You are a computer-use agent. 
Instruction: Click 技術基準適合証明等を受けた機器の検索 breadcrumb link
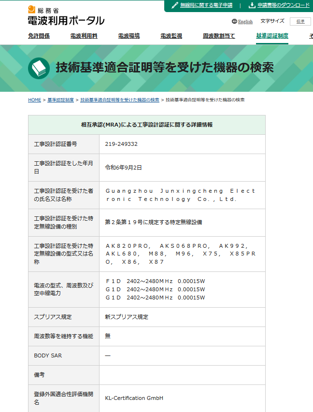(119, 100)
